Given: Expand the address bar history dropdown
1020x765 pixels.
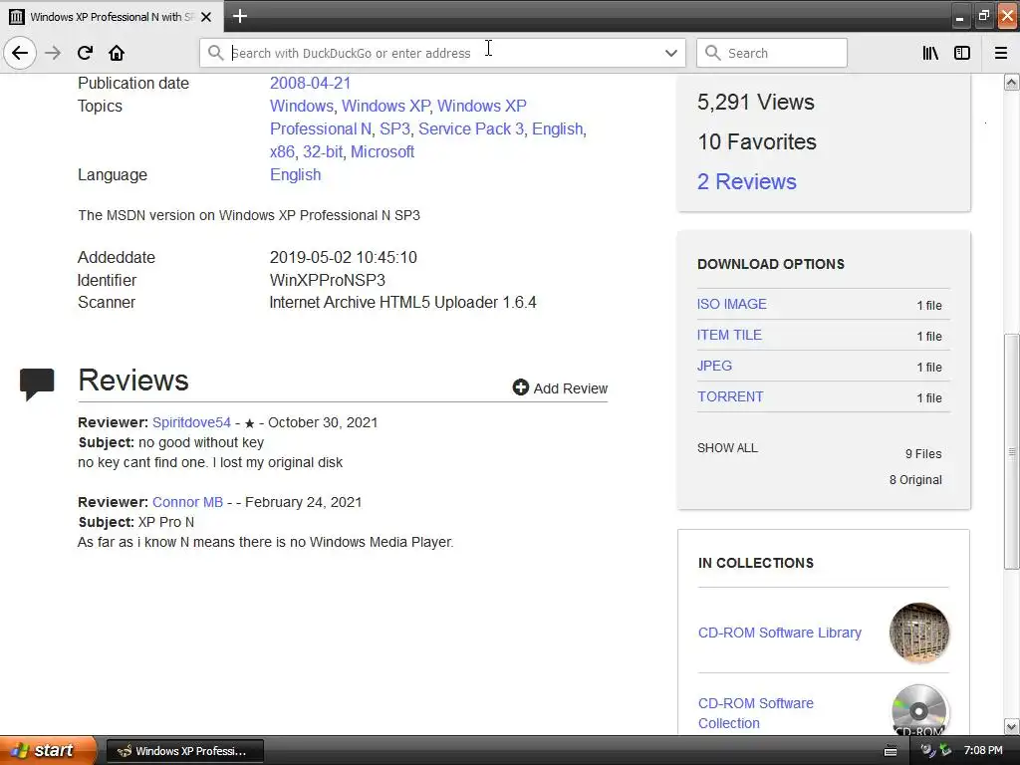Looking at the screenshot, I should tap(671, 53).
